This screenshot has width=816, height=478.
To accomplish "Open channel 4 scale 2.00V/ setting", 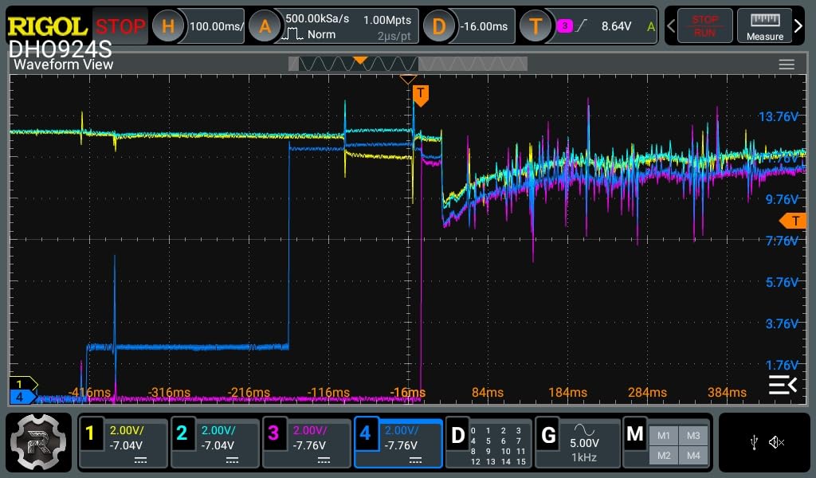I will coord(402,431).
